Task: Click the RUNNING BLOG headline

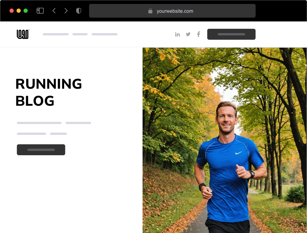Action: tap(49, 92)
